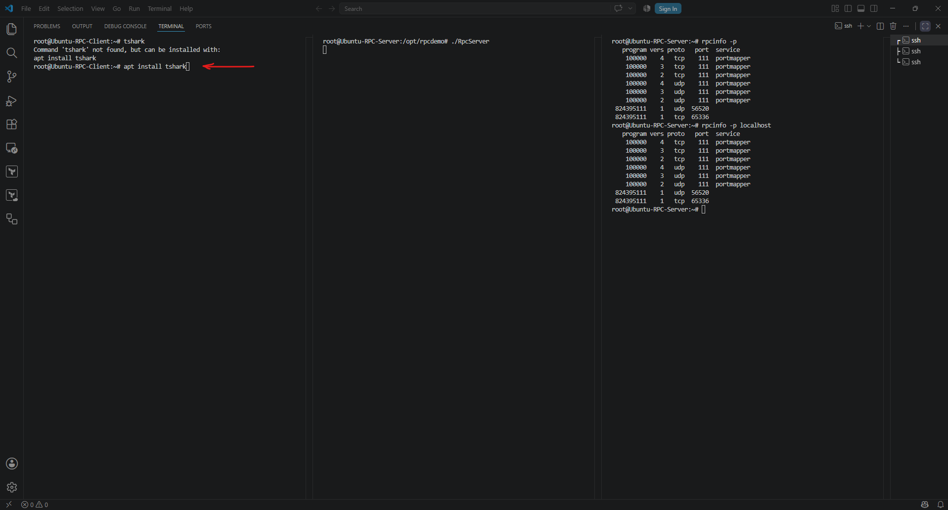This screenshot has height=510, width=948.
Task: Open the Run menu
Action: [x=134, y=8]
